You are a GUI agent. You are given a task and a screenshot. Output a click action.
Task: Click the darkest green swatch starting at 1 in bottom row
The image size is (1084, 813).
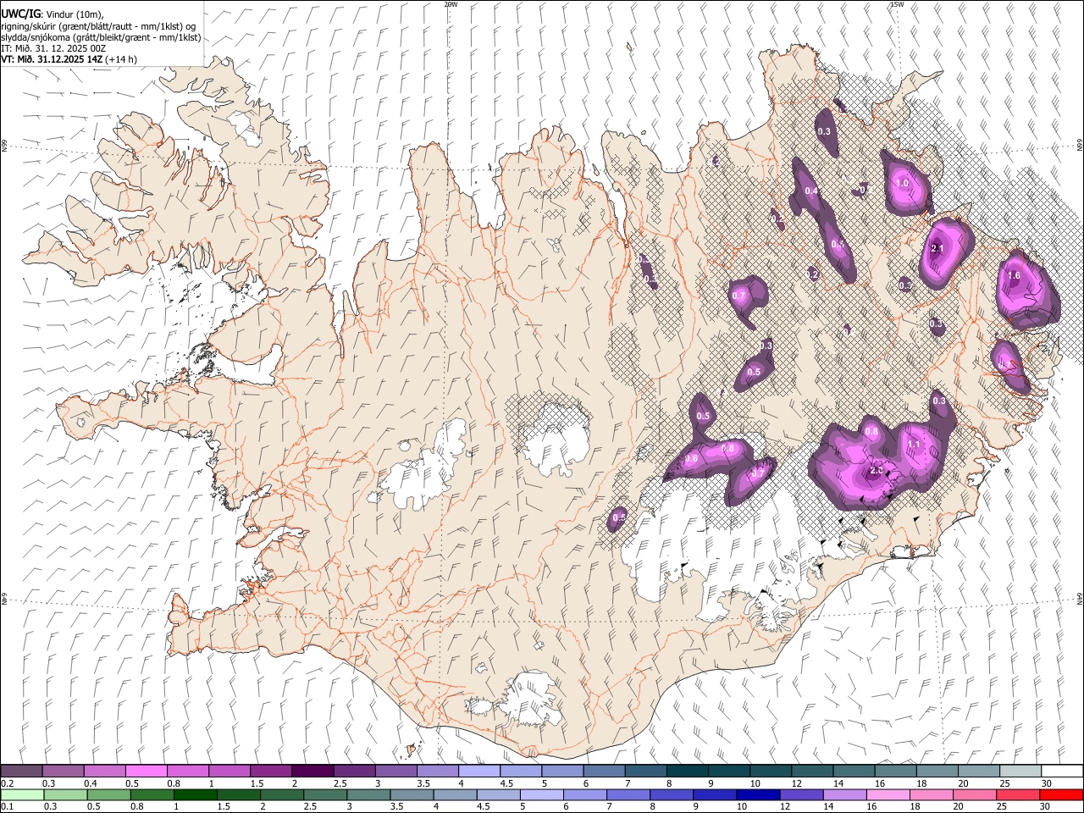point(195,795)
